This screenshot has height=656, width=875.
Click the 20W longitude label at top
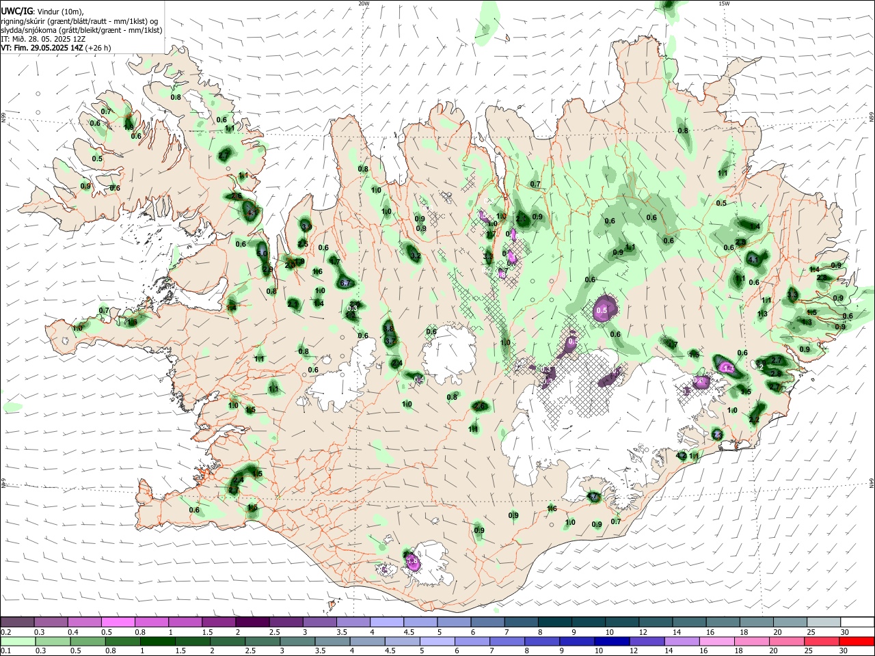click(x=364, y=3)
